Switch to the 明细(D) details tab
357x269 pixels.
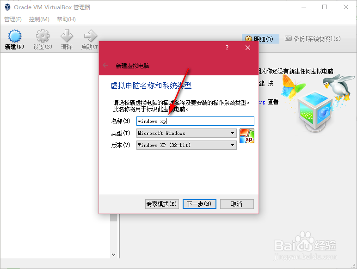pos(260,39)
